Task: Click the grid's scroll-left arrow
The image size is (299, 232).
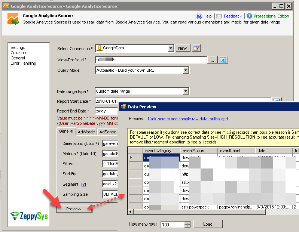Action: [x=131, y=211]
